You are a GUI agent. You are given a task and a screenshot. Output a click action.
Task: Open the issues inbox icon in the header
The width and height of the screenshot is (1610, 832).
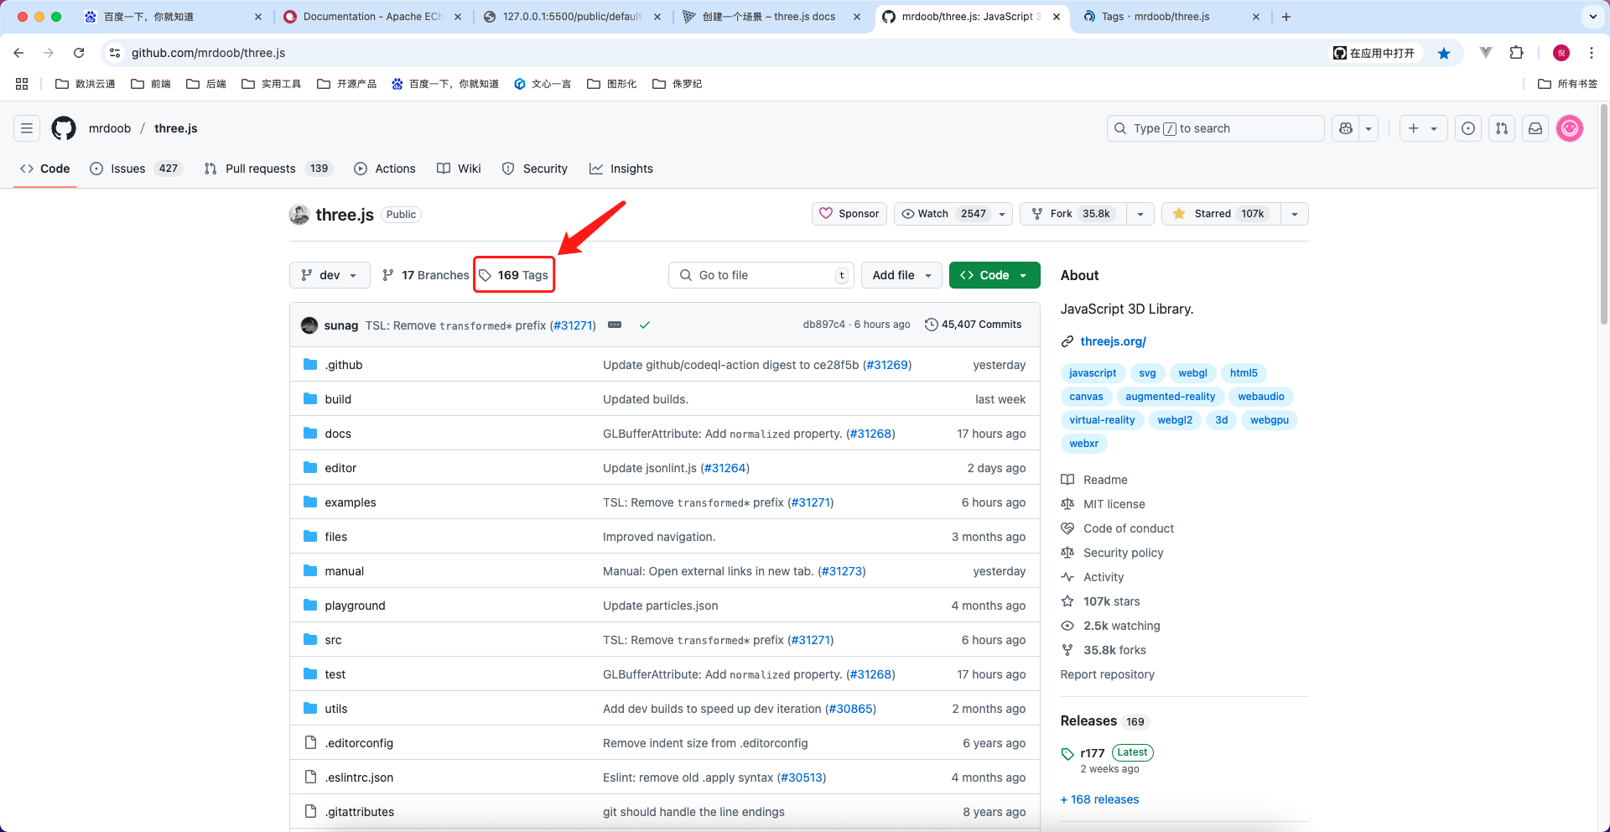(x=1468, y=128)
